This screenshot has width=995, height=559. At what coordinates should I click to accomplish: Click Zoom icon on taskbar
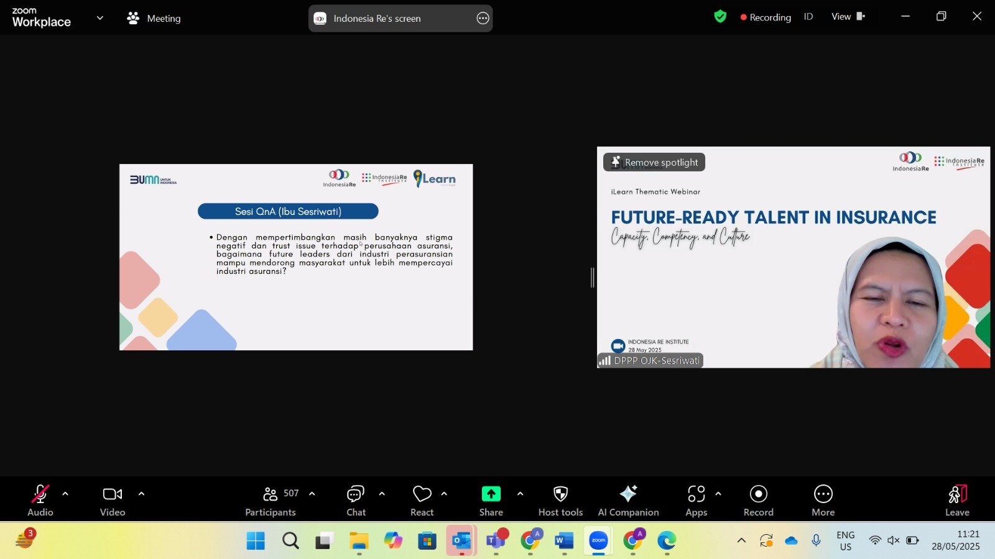(598, 541)
